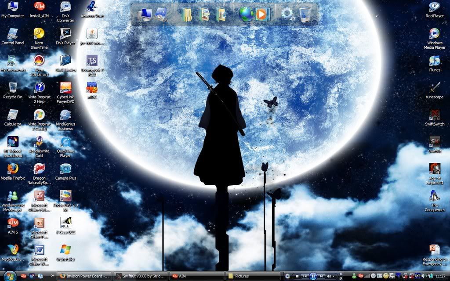Screen dimensions: 450x281
Task: Launch iTunes from desktop
Action: pos(435,64)
